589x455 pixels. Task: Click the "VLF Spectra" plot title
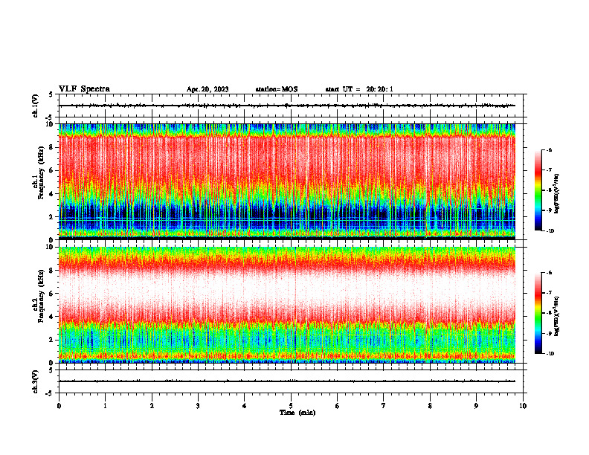[84, 89]
